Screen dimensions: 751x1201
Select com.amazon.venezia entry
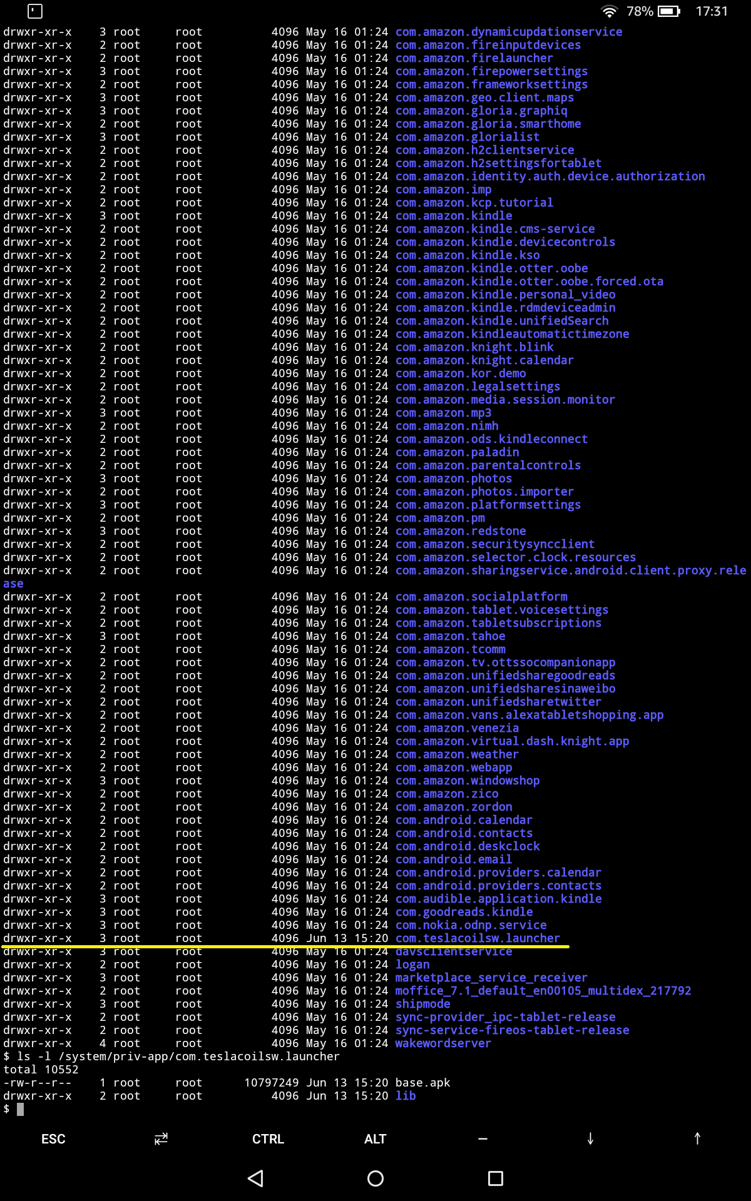[x=457, y=728]
